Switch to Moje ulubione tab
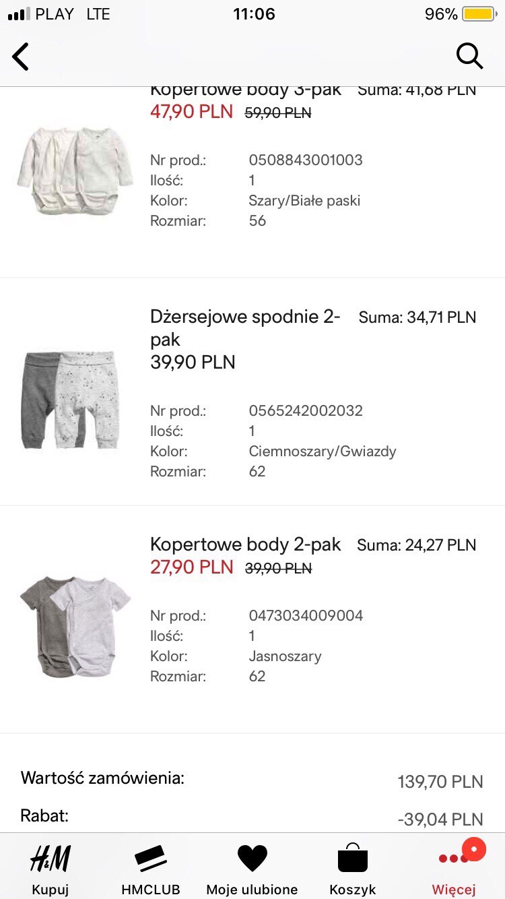This screenshot has height=899, width=505. pos(252,890)
